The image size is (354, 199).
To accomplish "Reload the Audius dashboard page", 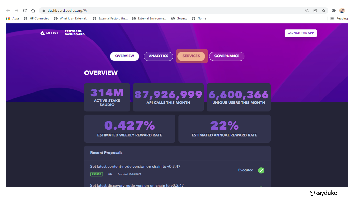I will point(25,11).
